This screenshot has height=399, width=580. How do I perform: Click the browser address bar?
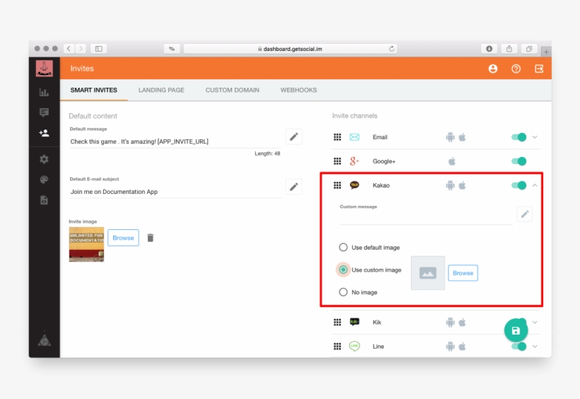[x=291, y=49]
